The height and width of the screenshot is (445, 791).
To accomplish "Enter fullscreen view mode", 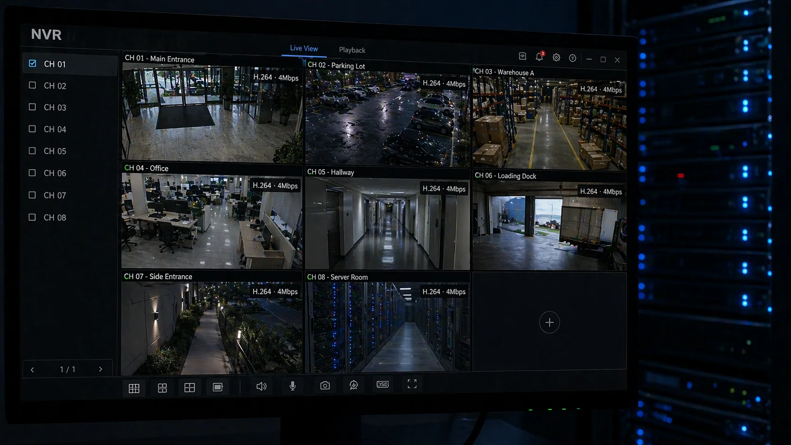I will pyautogui.click(x=412, y=384).
